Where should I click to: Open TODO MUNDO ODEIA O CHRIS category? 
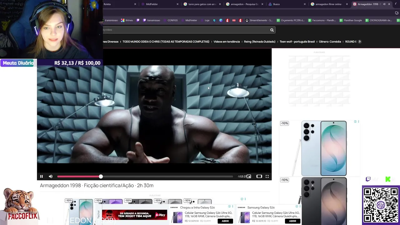coord(166,42)
